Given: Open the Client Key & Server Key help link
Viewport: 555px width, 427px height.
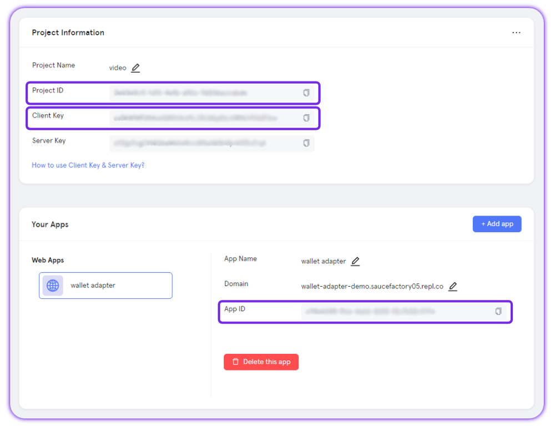Looking at the screenshot, I should tap(88, 165).
